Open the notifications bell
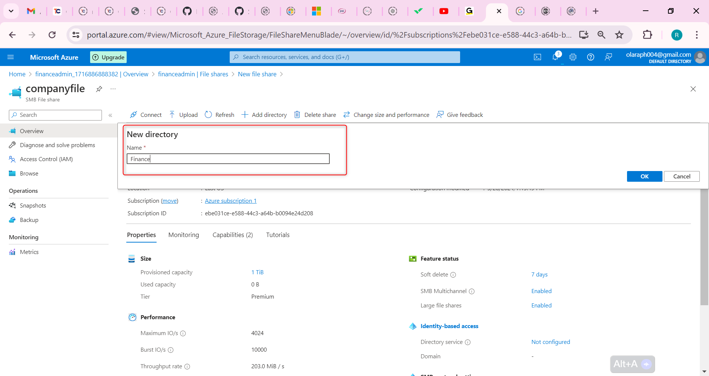 (x=555, y=57)
